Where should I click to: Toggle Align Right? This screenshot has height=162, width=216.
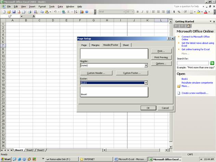(x=163, y=12)
